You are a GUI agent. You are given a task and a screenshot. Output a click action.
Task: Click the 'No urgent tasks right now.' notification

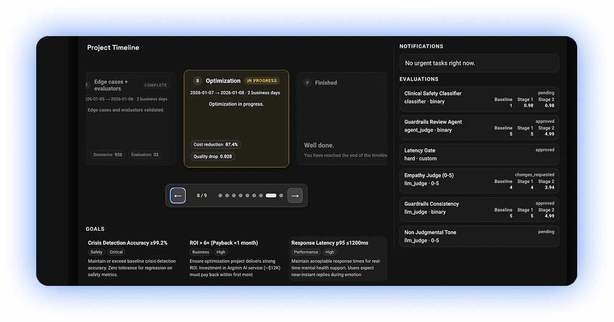click(479, 63)
